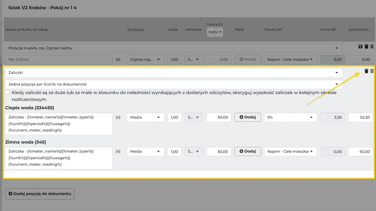Insert variable {x} next to Ciepła woda description
Screen dimensions: 376x211
click(x=118, y=117)
